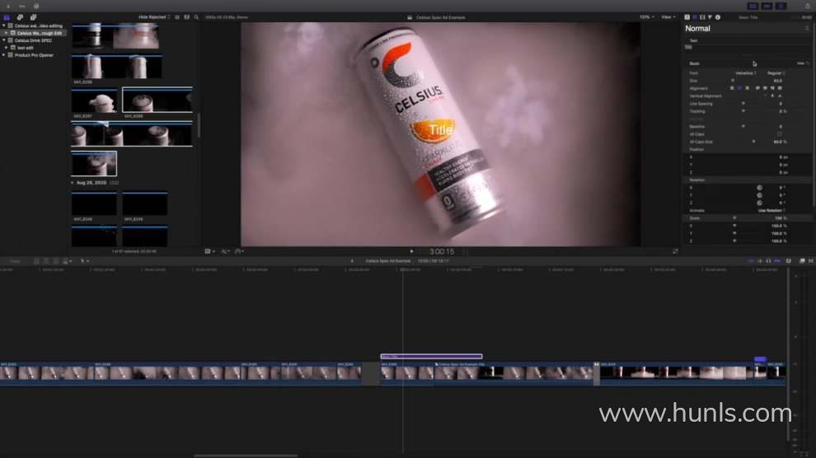Adjust the Line Spacing slider

743,104
